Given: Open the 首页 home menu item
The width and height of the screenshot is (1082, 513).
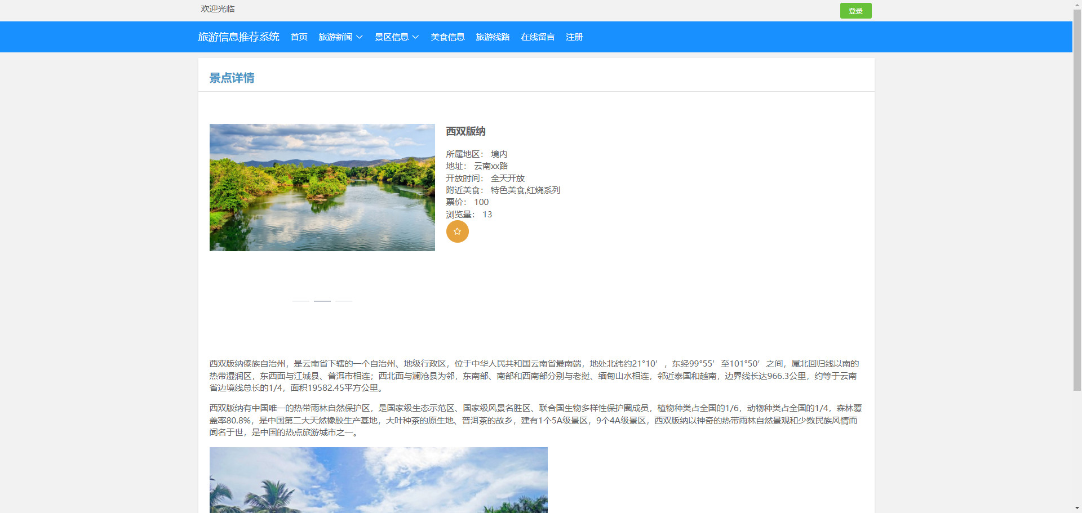Looking at the screenshot, I should 299,37.
